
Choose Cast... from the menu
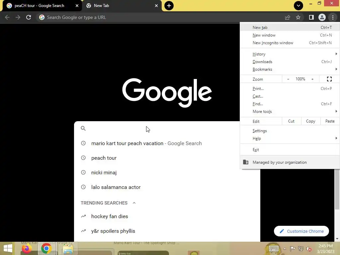[x=290, y=96]
